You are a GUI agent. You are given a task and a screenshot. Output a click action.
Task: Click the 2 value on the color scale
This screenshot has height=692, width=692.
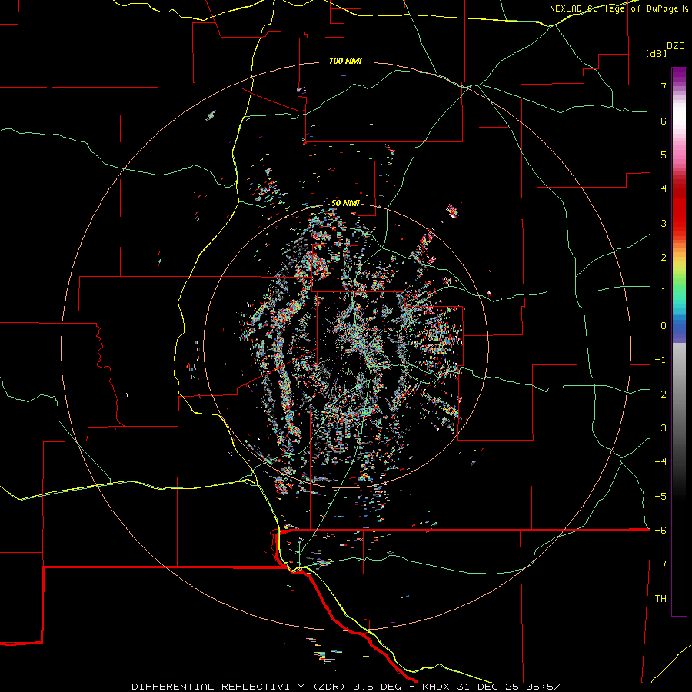pyautogui.click(x=664, y=258)
